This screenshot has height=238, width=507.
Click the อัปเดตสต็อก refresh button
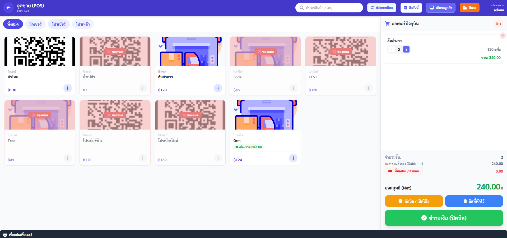click(x=382, y=8)
